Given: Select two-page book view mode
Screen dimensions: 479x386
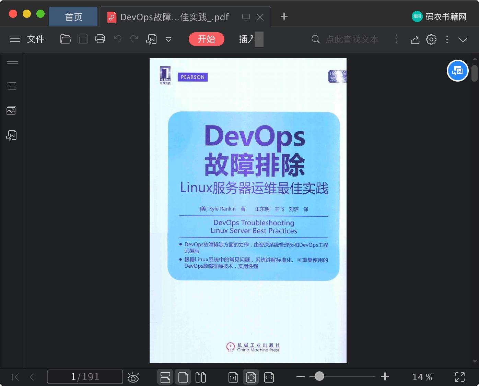Looking at the screenshot, I should [x=201, y=377].
